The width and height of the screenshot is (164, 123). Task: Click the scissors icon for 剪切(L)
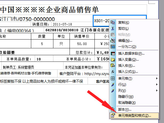point(113,29)
